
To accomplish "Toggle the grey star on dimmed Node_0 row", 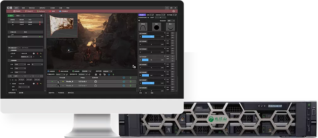I will coord(63,86).
